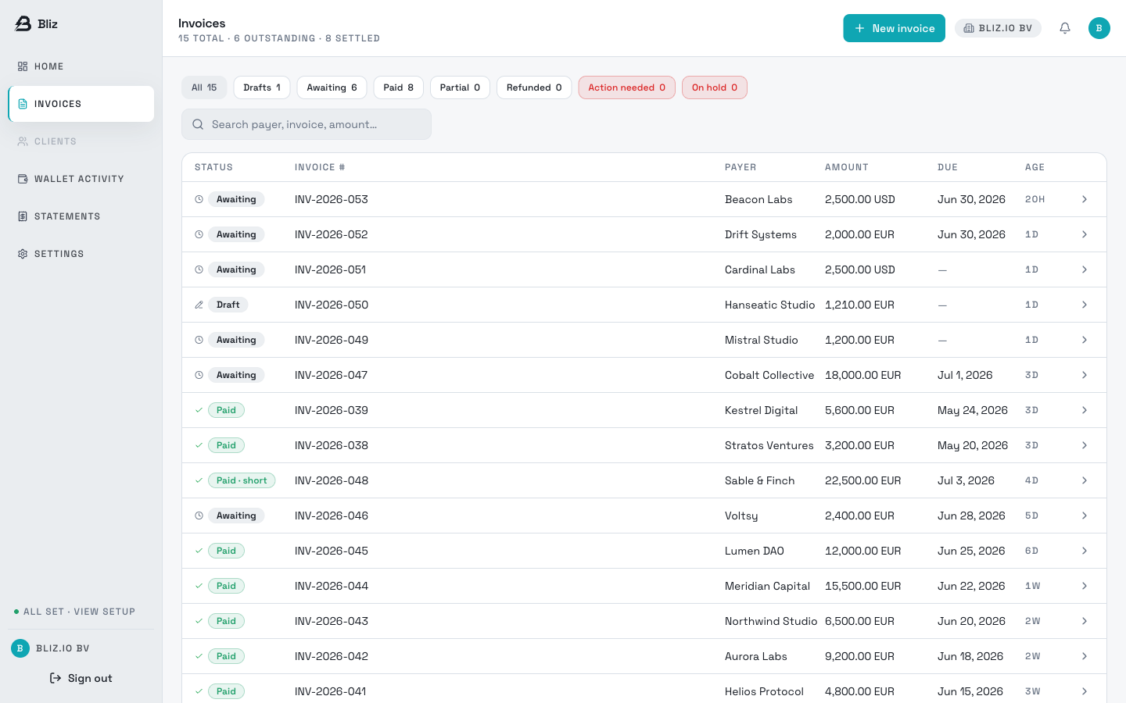Open INV-2026-051 via its row chevron
This screenshot has width=1126, height=703.
click(x=1085, y=269)
